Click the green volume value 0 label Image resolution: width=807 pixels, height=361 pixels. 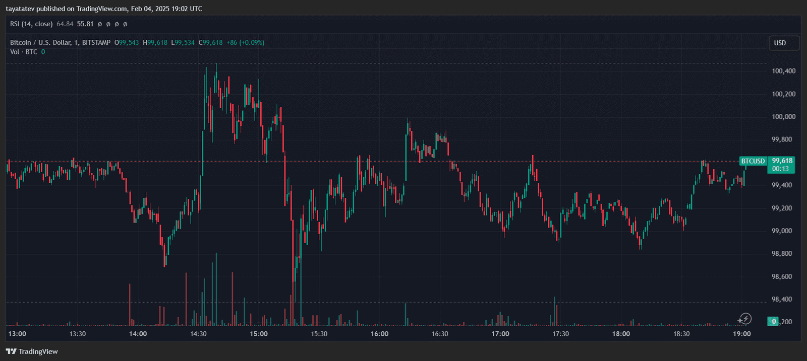[x=773, y=321]
